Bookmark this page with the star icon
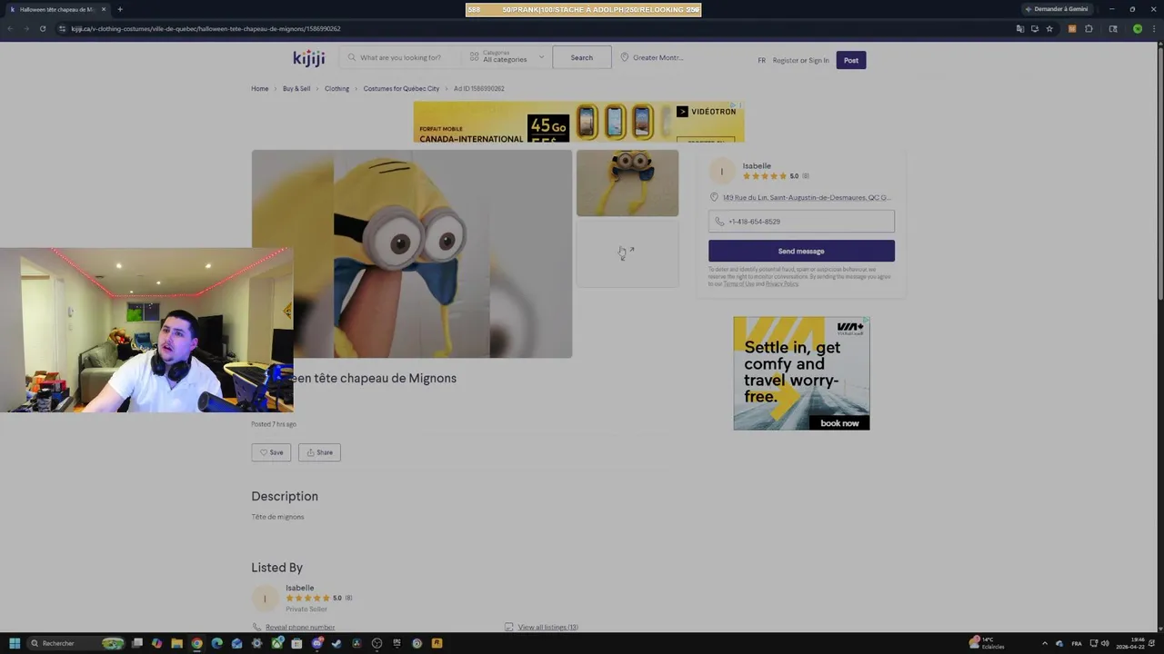This screenshot has width=1164, height=654. pyautogui.click(x=1049, y=29)
